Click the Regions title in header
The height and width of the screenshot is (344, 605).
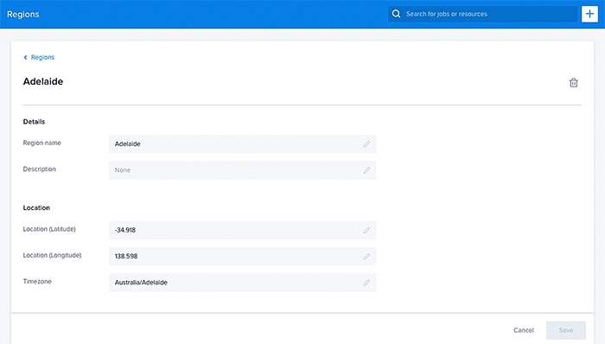click(23, 15)
